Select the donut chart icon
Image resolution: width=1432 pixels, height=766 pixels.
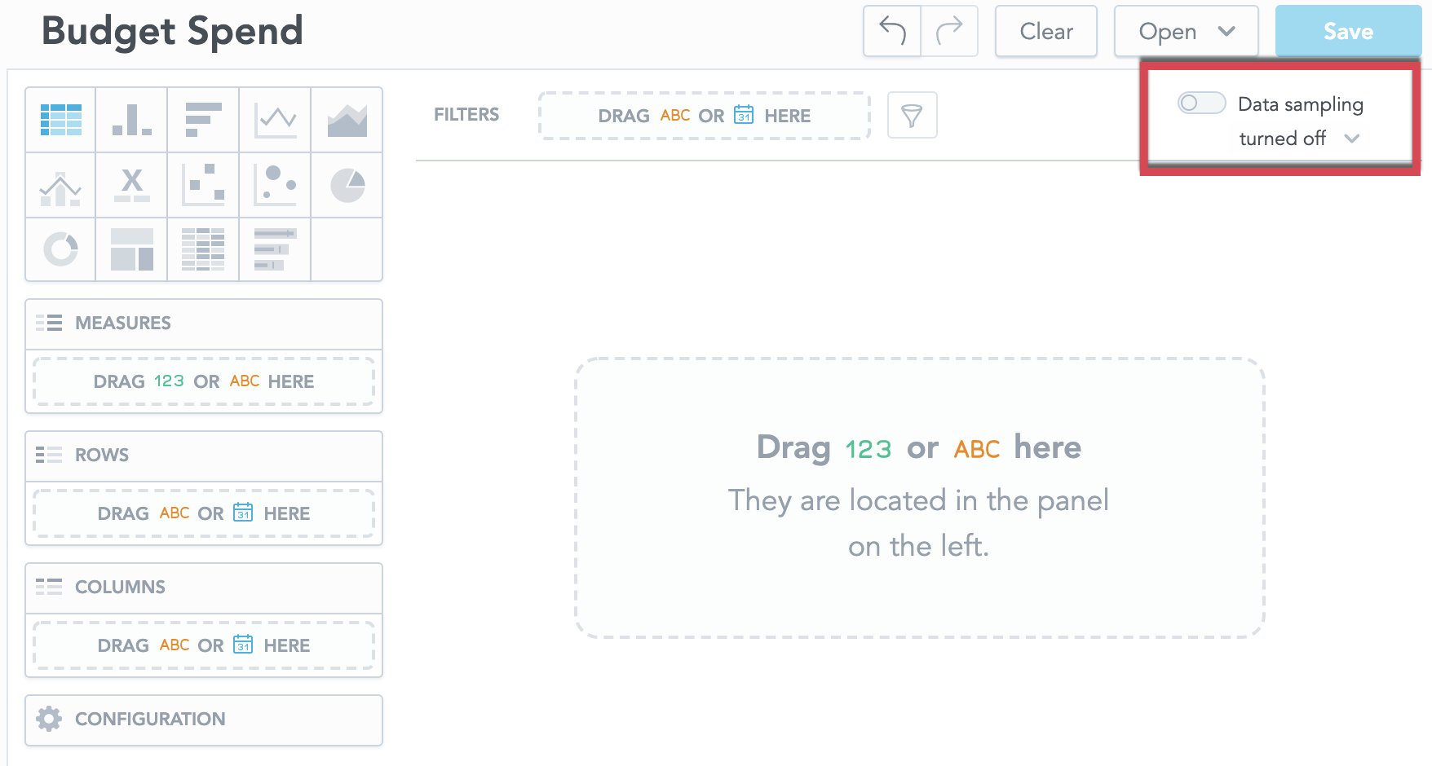coord(61,249)
